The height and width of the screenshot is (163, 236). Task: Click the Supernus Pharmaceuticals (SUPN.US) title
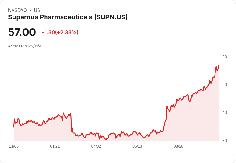click(x=68, y=17)
